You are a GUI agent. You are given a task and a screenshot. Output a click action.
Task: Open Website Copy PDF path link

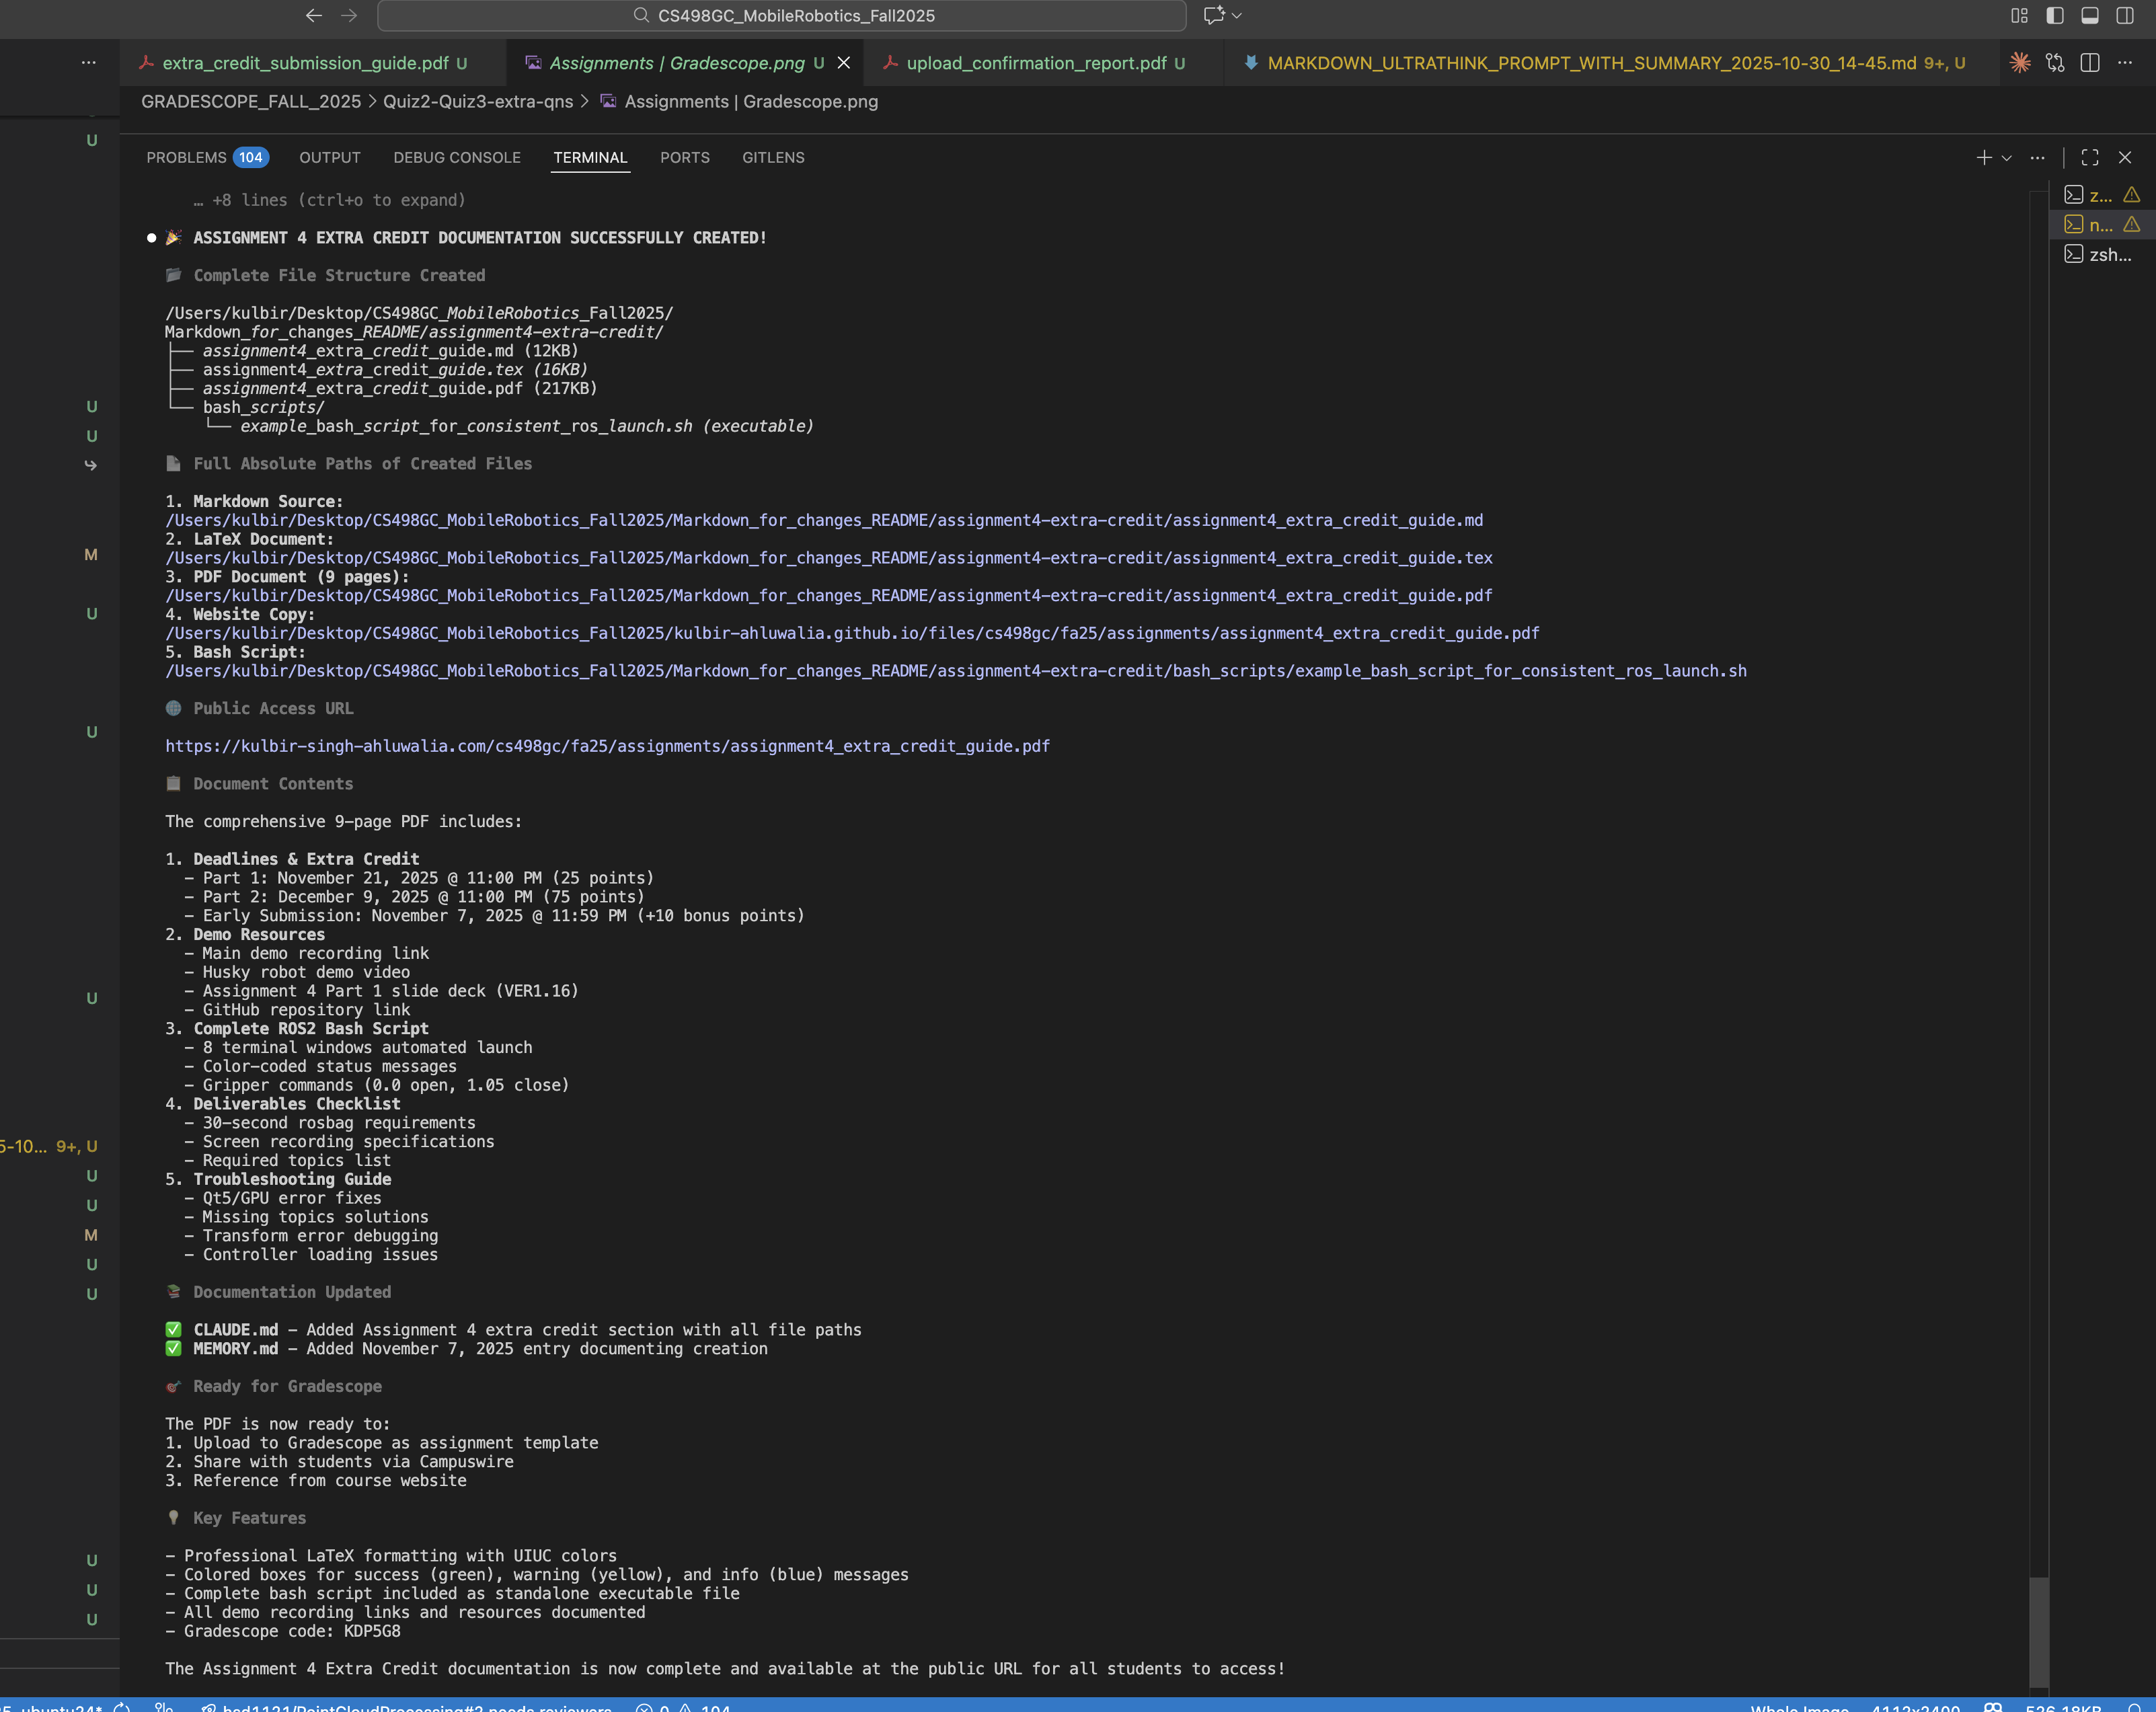point(852,633)
